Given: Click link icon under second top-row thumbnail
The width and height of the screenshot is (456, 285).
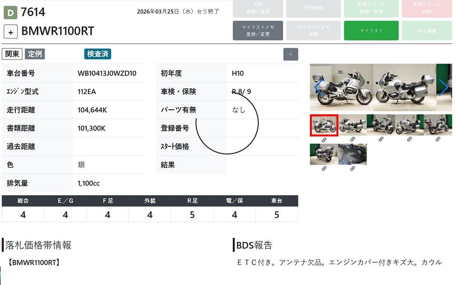Looking at the screenshot, I should [x=352, y=139].
